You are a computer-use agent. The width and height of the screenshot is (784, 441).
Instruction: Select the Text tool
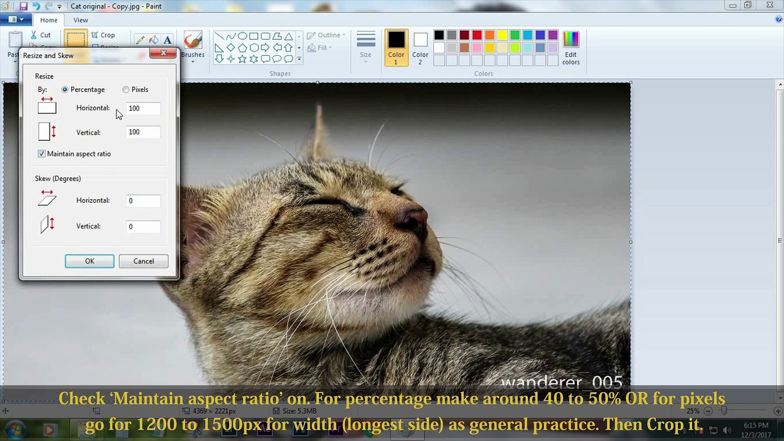[167, 40]
